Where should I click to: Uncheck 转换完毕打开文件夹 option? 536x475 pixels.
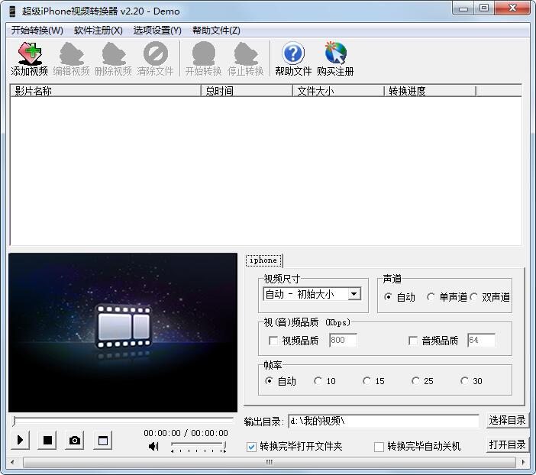251,447
